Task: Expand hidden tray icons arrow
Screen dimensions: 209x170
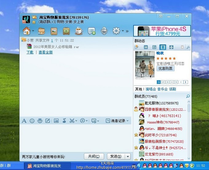Action: (140, 166)
